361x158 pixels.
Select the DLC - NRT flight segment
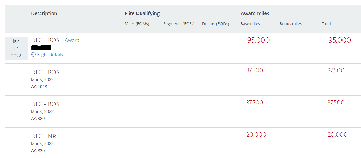[x=183, y=143]
